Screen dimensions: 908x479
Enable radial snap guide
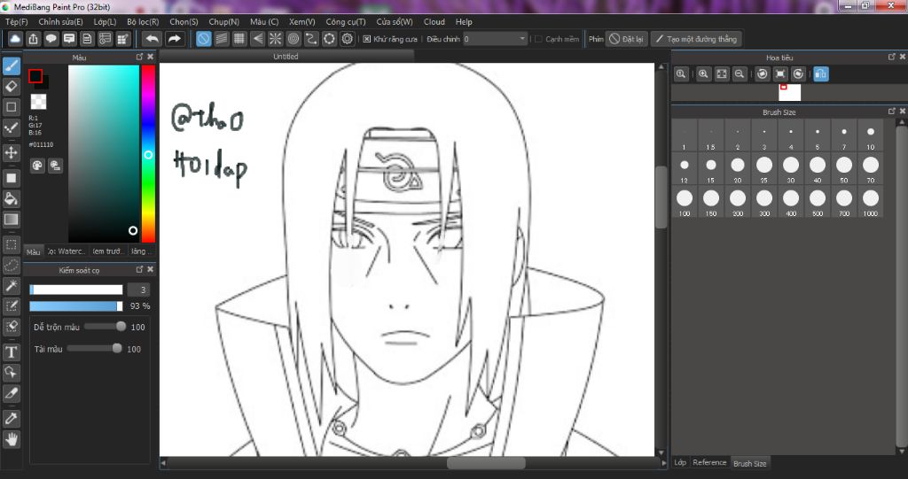[275, 39]
